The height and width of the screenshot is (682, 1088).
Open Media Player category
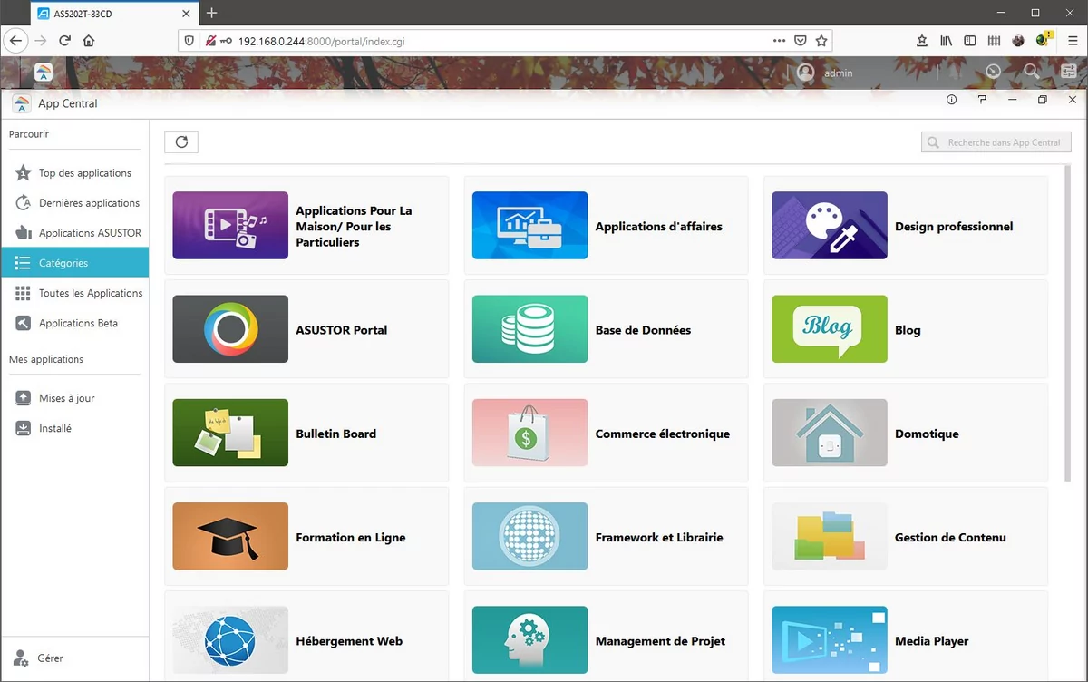[x=906, y=635]
